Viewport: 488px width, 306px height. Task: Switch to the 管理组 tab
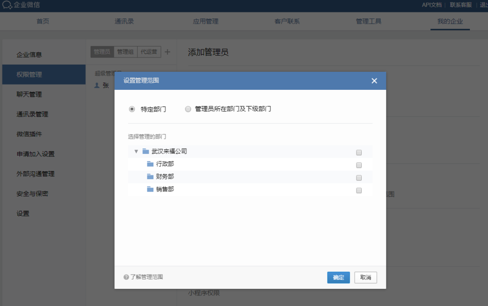[x=125, y=52]
